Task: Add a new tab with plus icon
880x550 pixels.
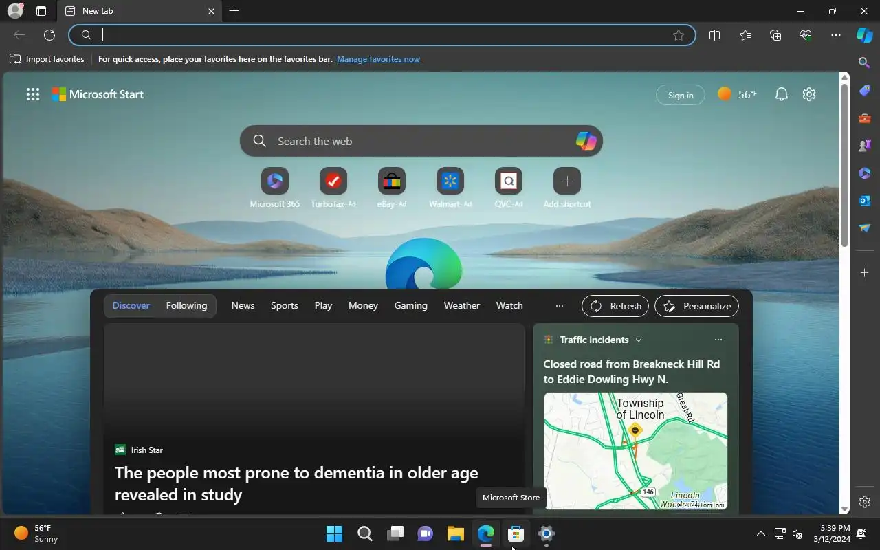Action: click(x=234, y=11)
